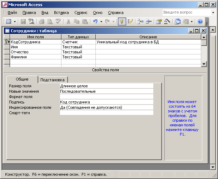Click field grid scrollbar down arrow
The height and width of the screenshot is (179, 218).
point(204,64)
